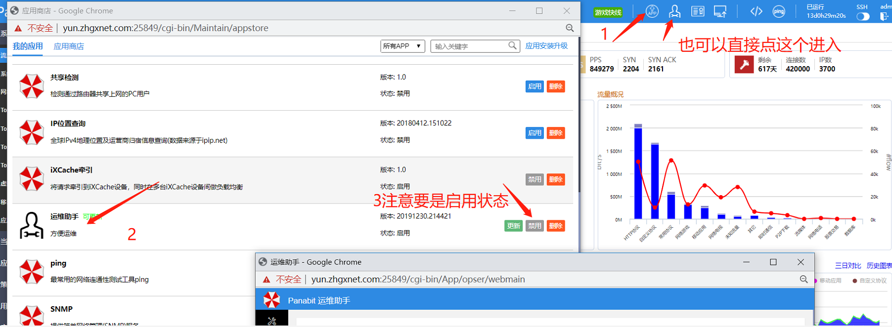This screenshot has width=892, height=327.
Task: Click the maintenance assistant person-wrench toolbar icon
Action: 674,11
